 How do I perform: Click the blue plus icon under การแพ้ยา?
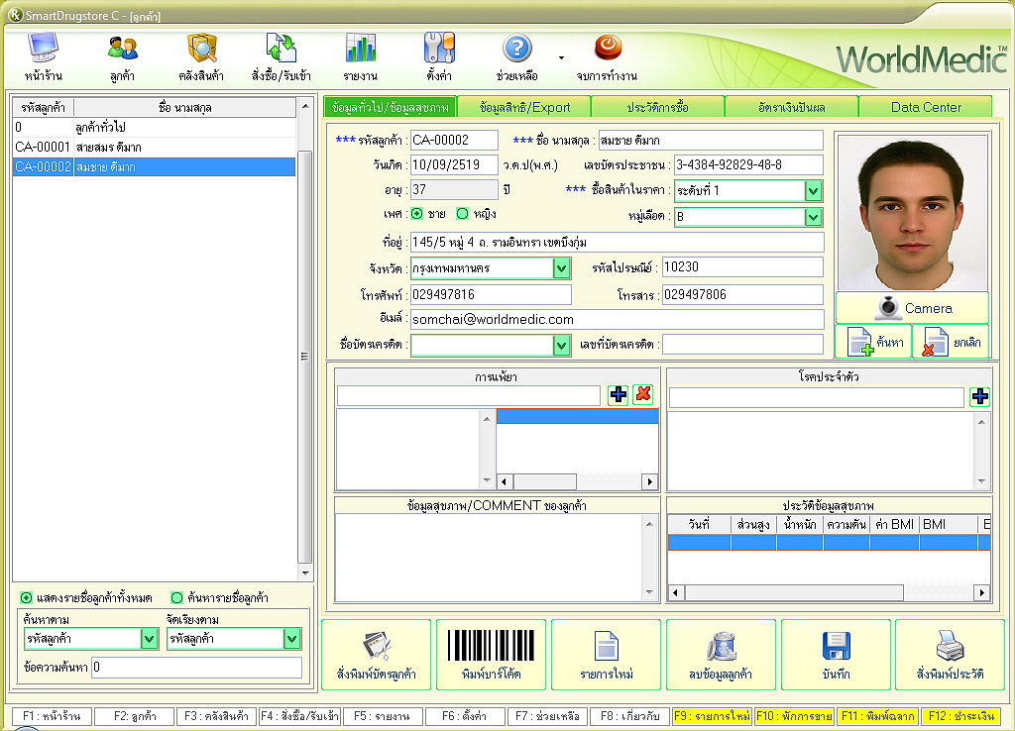[619, 394]
